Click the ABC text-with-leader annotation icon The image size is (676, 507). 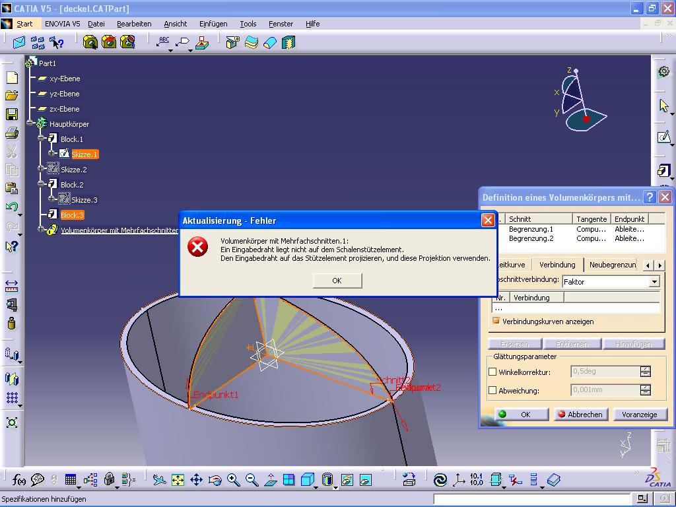click(164, 42)
